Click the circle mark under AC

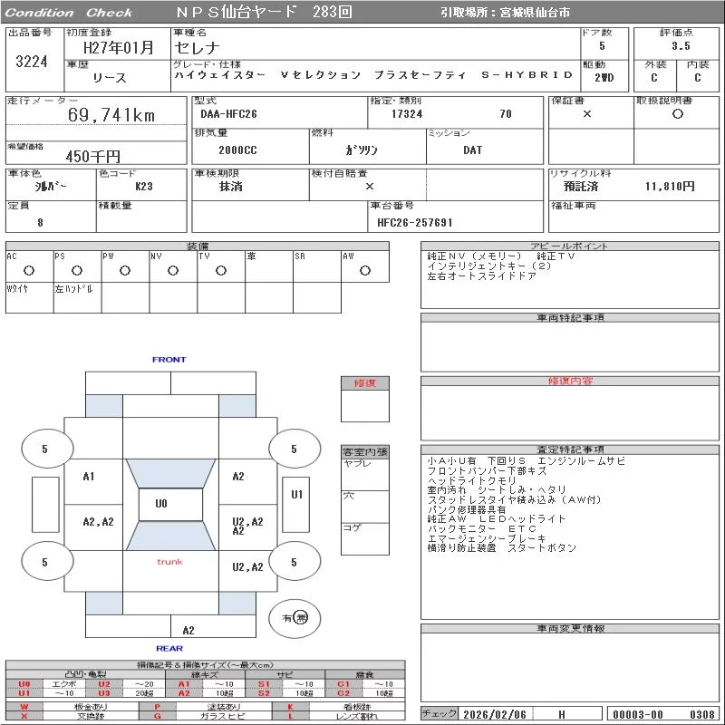coord(29,270)
